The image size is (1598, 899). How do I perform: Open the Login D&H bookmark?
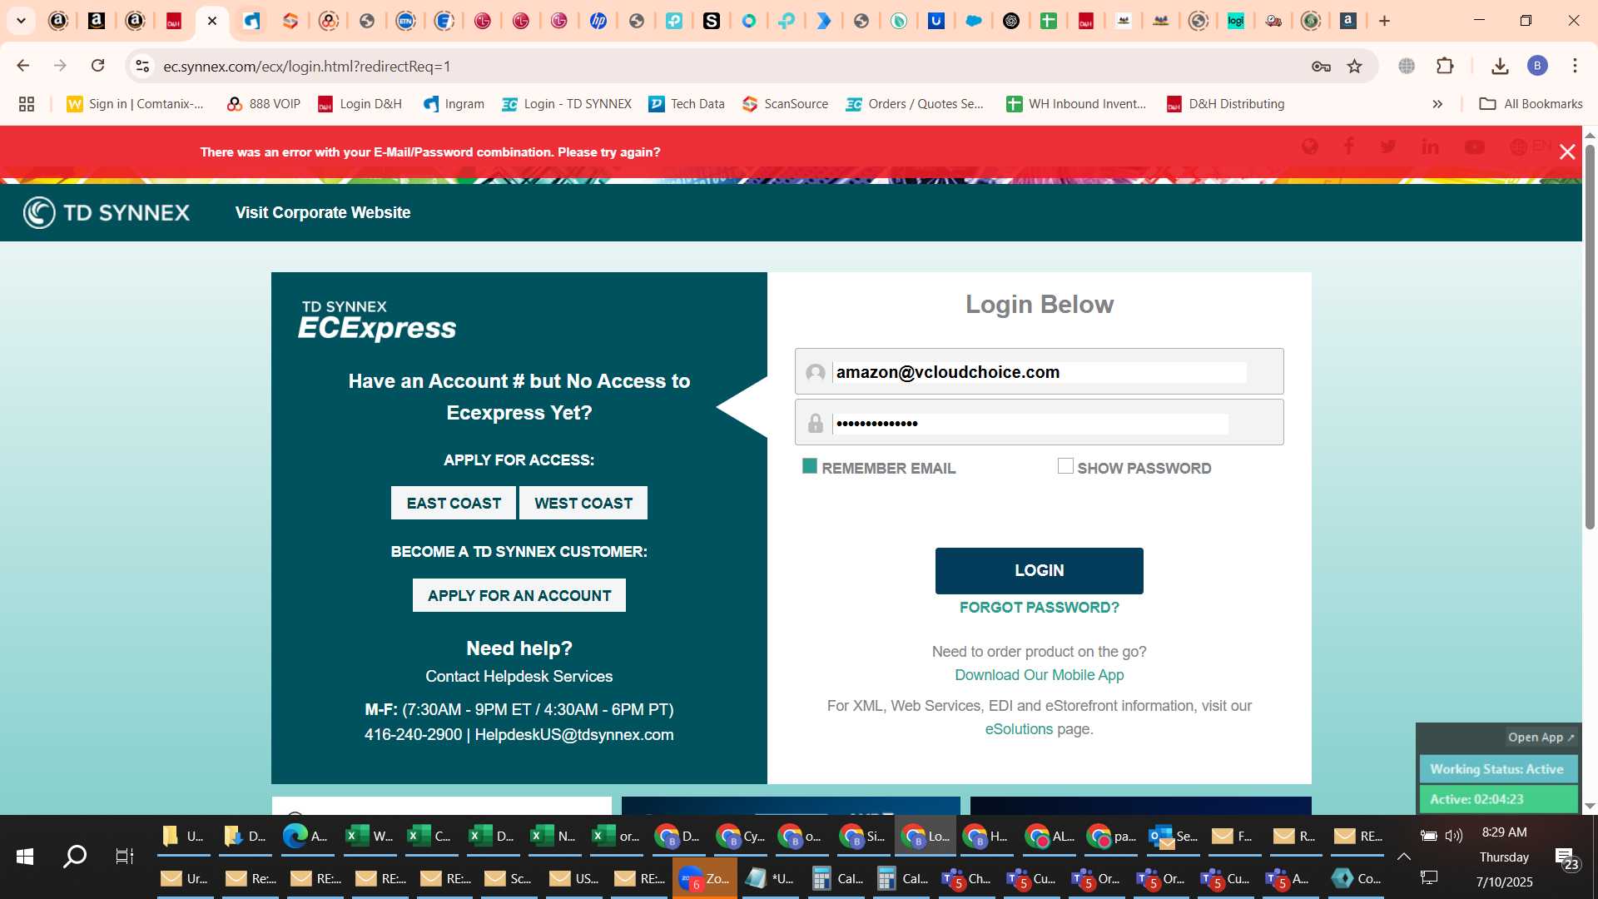click(360, 104)
